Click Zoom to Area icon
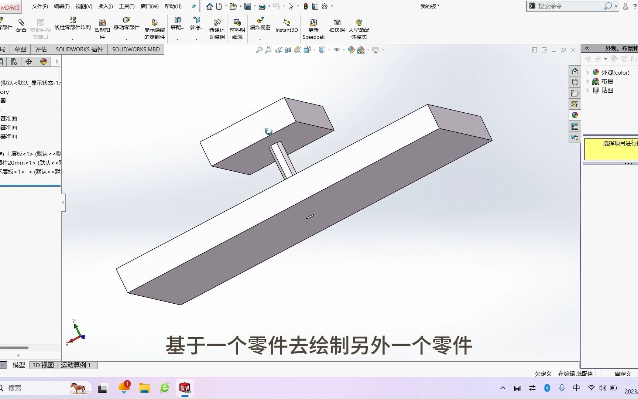The height and width of the screenshot is (399, 638). (269, 50)
